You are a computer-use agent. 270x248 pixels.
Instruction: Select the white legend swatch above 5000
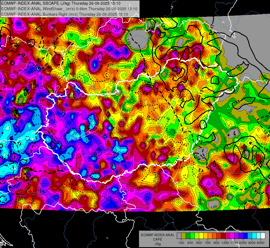[263, 236]
